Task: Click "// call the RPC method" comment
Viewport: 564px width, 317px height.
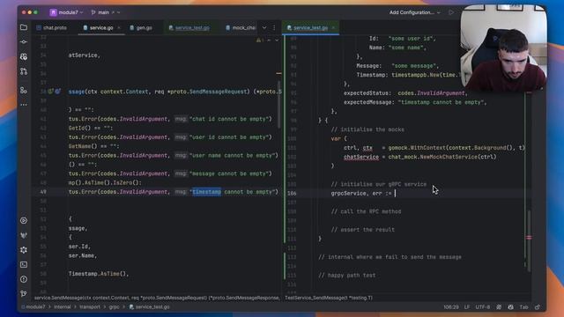Action: tap(366, 211)
